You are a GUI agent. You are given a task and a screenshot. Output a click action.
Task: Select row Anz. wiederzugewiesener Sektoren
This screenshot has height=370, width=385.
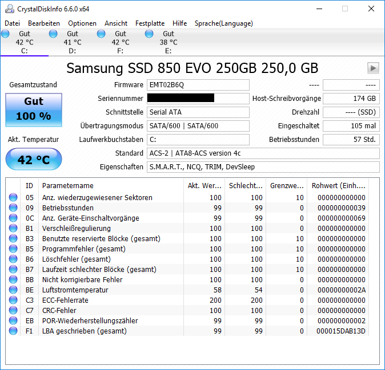(x=187, y=197)
